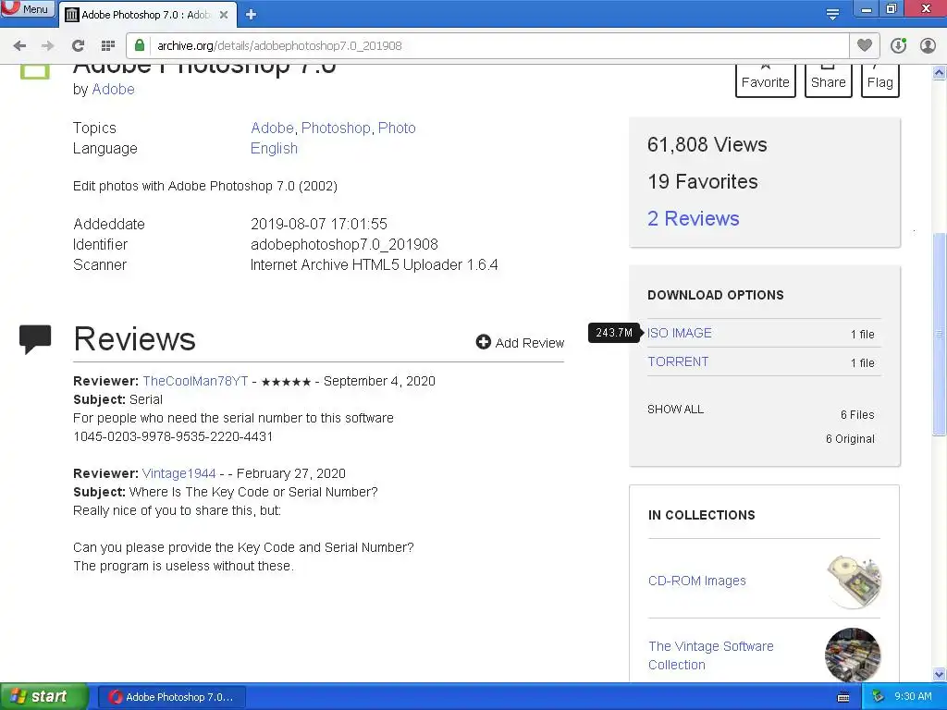Open the Photoshop topic link
Screen dimensions: 947x710
point(336,128)
